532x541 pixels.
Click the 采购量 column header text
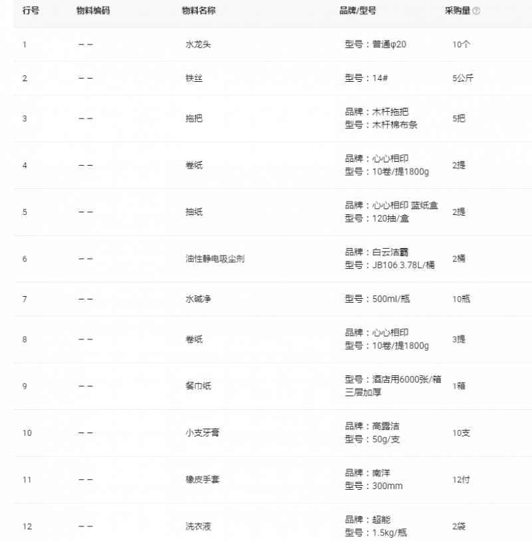pyautogui.click(x=458, y=11)
